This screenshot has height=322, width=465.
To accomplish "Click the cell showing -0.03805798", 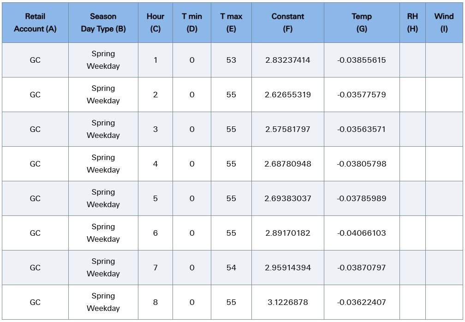I will 362,164.
